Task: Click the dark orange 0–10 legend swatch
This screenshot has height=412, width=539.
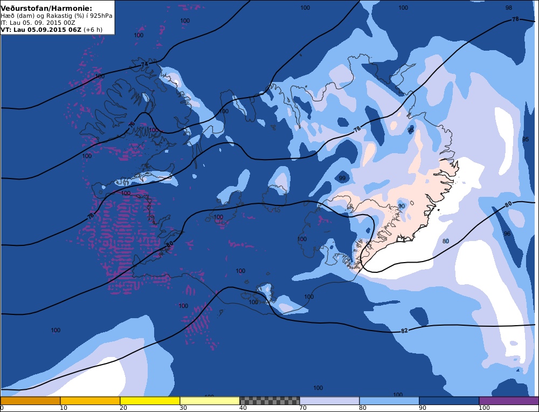Action: [x=30, y=401]
